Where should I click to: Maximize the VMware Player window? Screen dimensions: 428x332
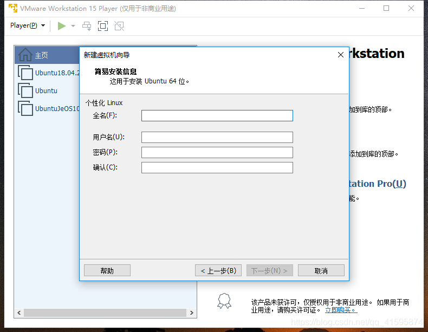tap(386, 9)
